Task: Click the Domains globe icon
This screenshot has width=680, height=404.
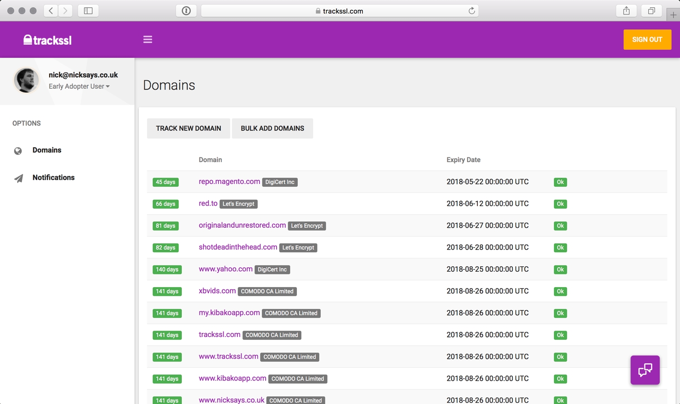Action: coord(18,151)
